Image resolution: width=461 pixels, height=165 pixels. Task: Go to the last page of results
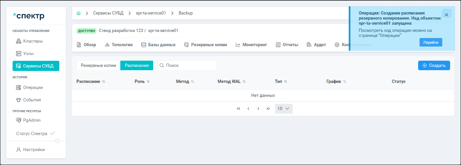click(x=268, y=109)
